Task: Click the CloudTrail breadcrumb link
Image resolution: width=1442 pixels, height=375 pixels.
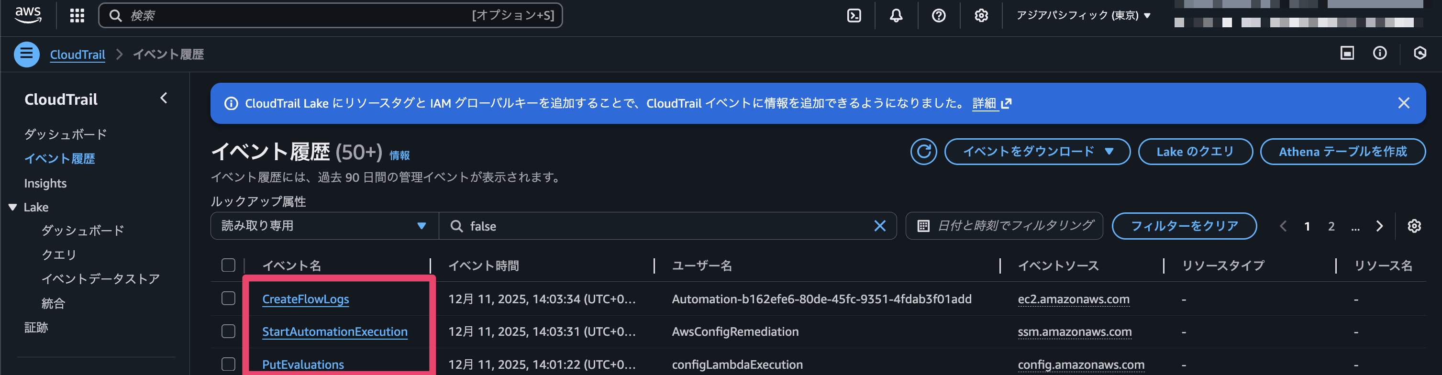Action: [x=78, y=55]
